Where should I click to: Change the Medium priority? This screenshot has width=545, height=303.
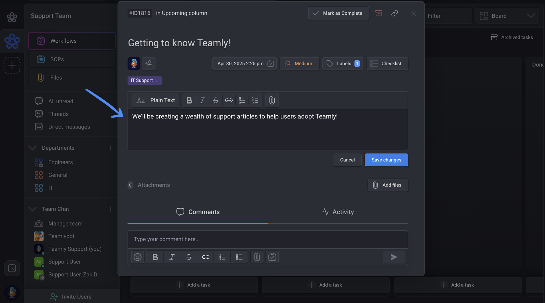(x=299, y=64)
